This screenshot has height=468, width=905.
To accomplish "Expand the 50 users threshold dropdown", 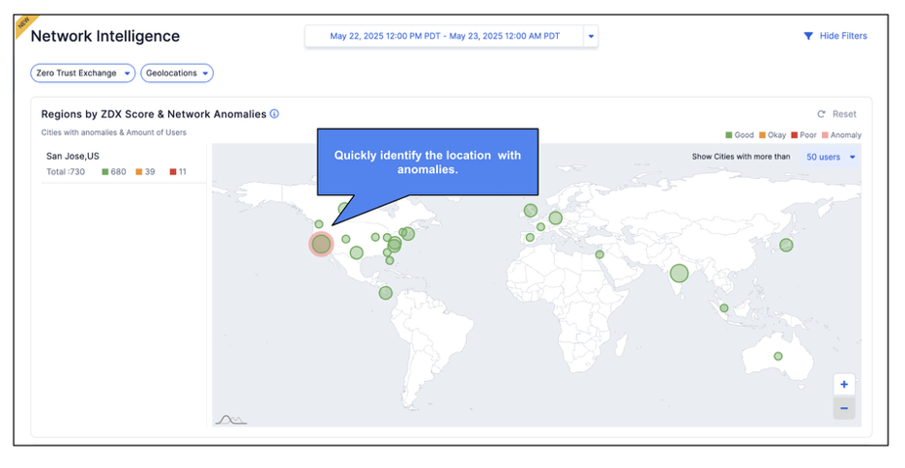I will pyautogui.click(x=832, y=157).
